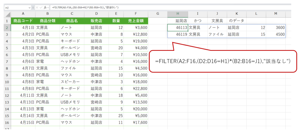Select cell J1 containing 文房具
Viewport: 302px width, 130px height.
(217, 21)
